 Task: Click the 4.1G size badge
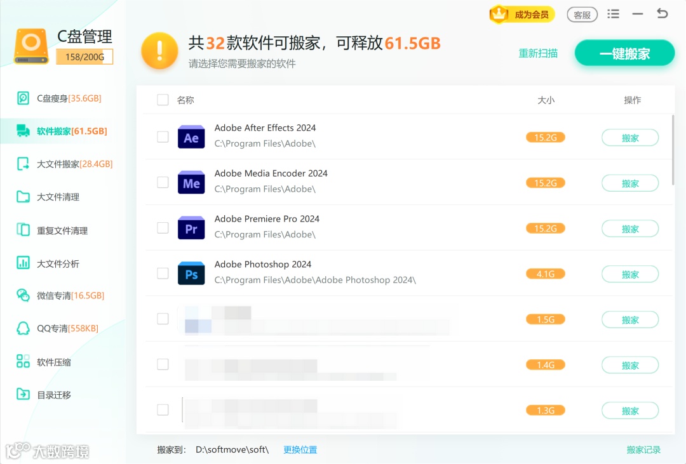coord(546,274)
